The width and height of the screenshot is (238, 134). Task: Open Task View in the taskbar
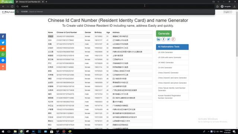(x=9, y=131)
